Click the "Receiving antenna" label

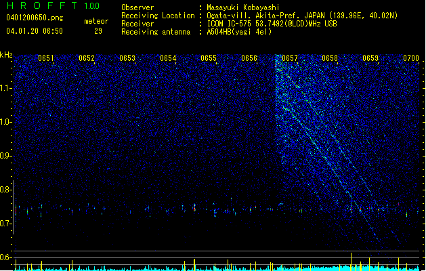(156, 32)
